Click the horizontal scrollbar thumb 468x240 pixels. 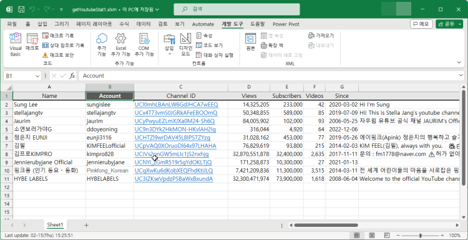click(x=326, y=225)
